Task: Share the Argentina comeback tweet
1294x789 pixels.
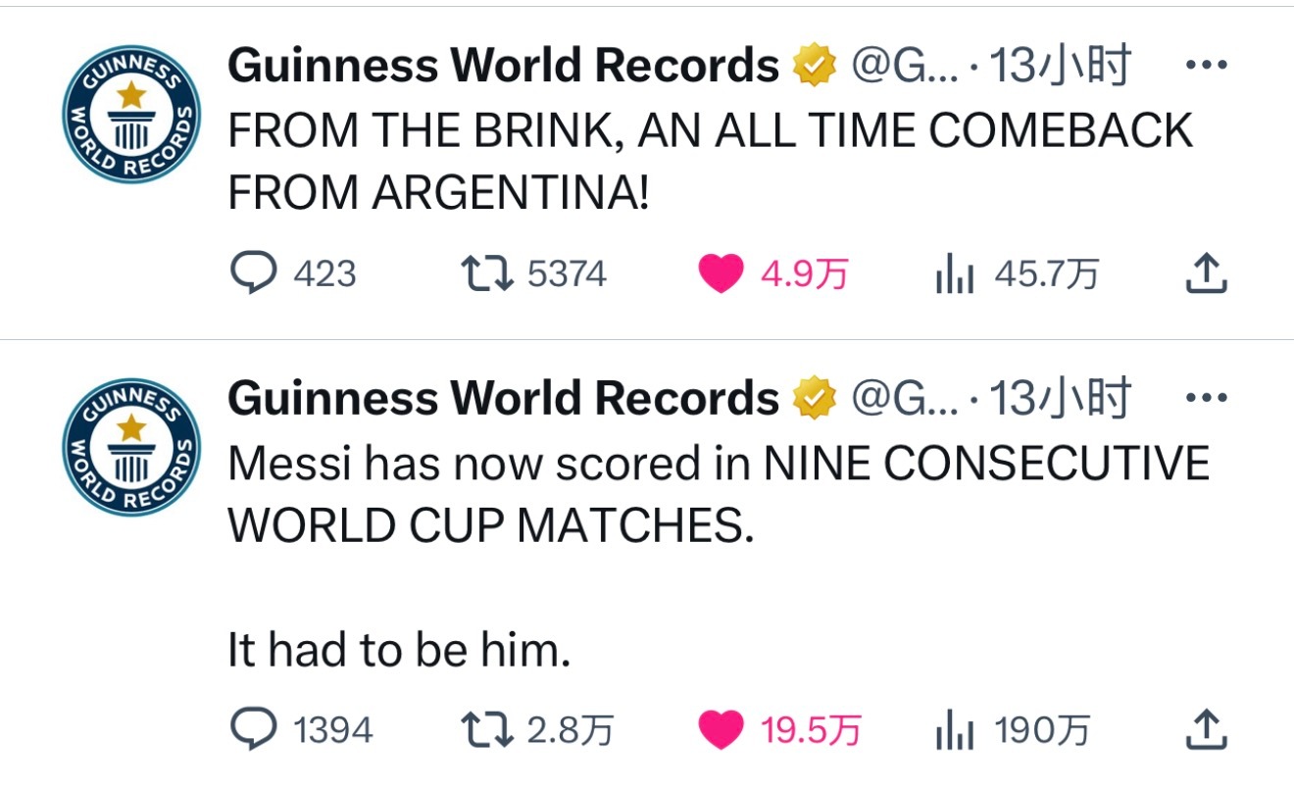Action: [1207, 273]
